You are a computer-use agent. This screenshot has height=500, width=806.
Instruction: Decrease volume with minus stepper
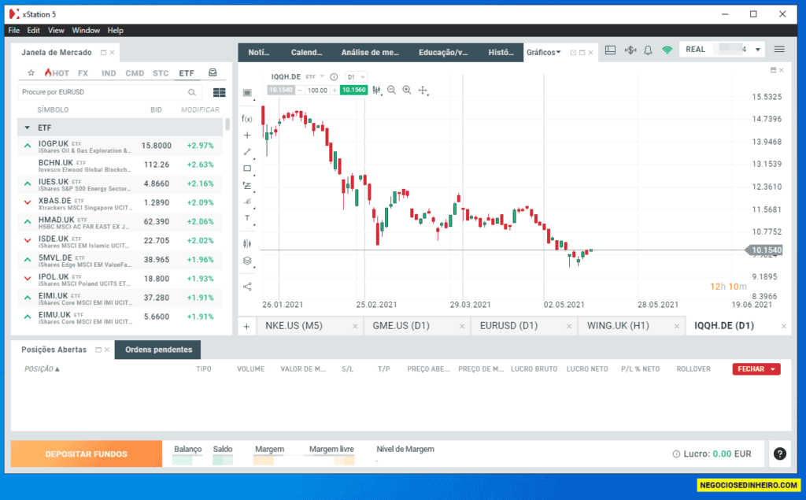tap(300, 90)
